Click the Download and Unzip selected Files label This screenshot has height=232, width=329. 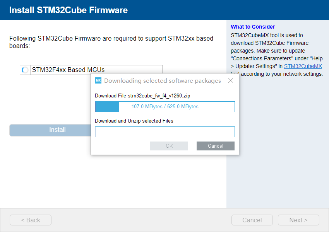coord(134,121)
